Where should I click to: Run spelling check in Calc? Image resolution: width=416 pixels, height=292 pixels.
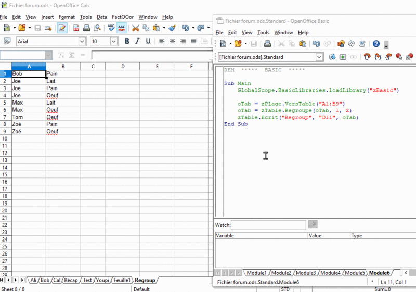(x=111, y=28)
